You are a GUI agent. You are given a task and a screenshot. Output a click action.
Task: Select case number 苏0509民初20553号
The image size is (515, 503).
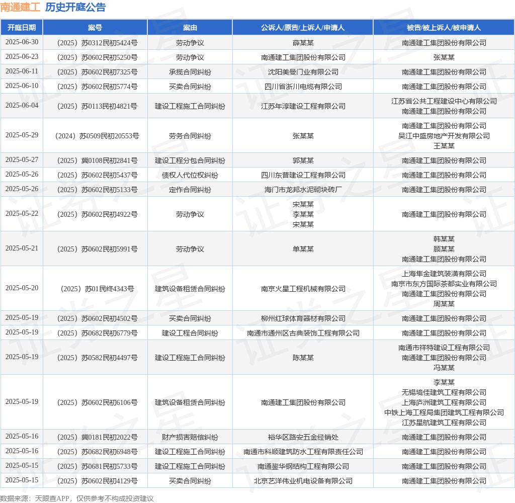(x=97, y=136)
